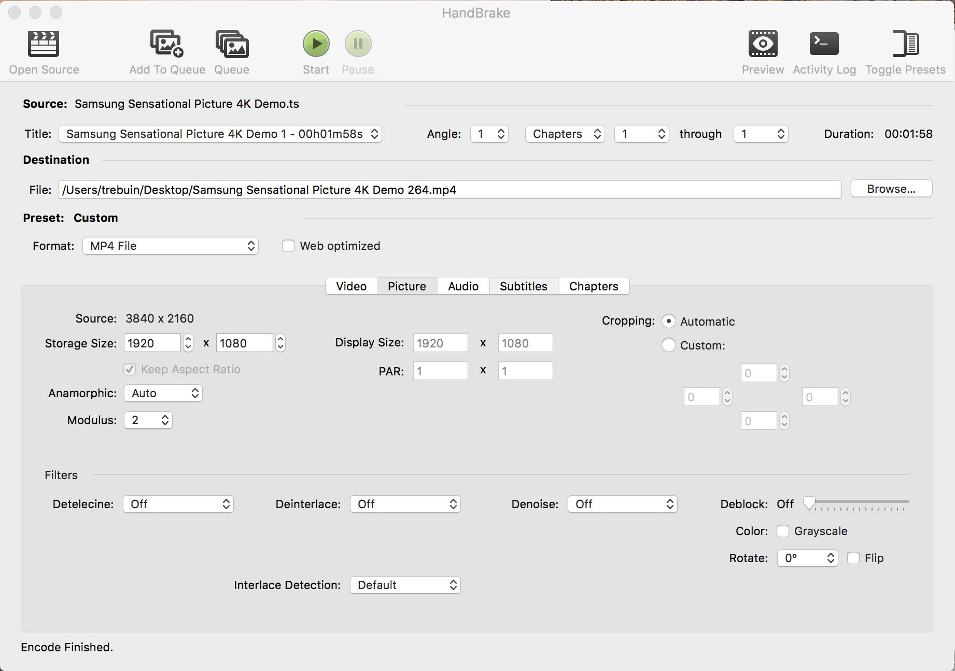This screenshot has height=671, width=955.
Task: Click the left crop stepper arrows
Action: click(727, 397)
